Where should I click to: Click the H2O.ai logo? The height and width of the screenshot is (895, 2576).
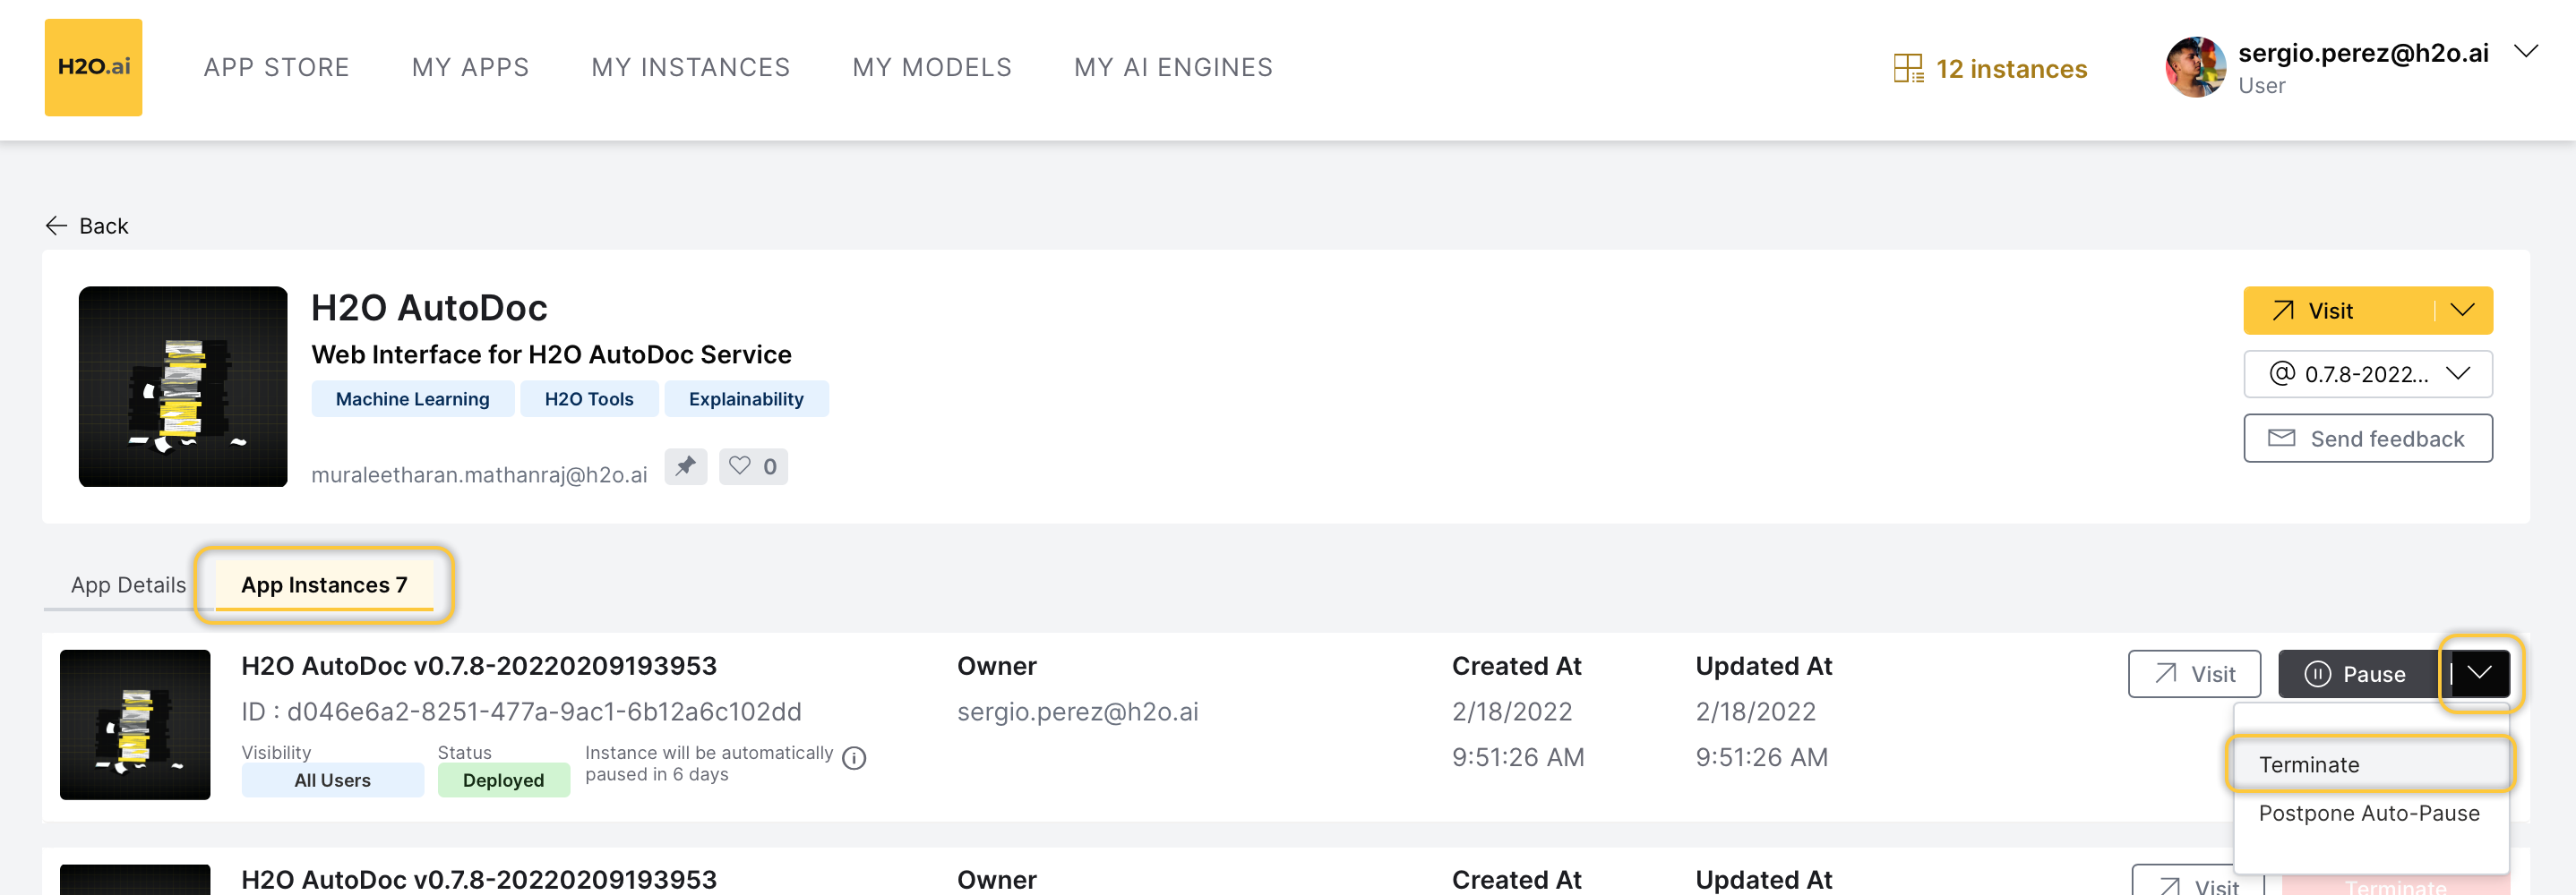tap(93, 67)
